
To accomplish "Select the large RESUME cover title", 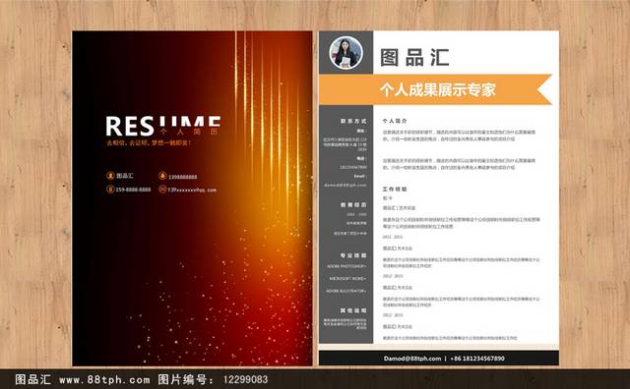I will pos(163,126).
